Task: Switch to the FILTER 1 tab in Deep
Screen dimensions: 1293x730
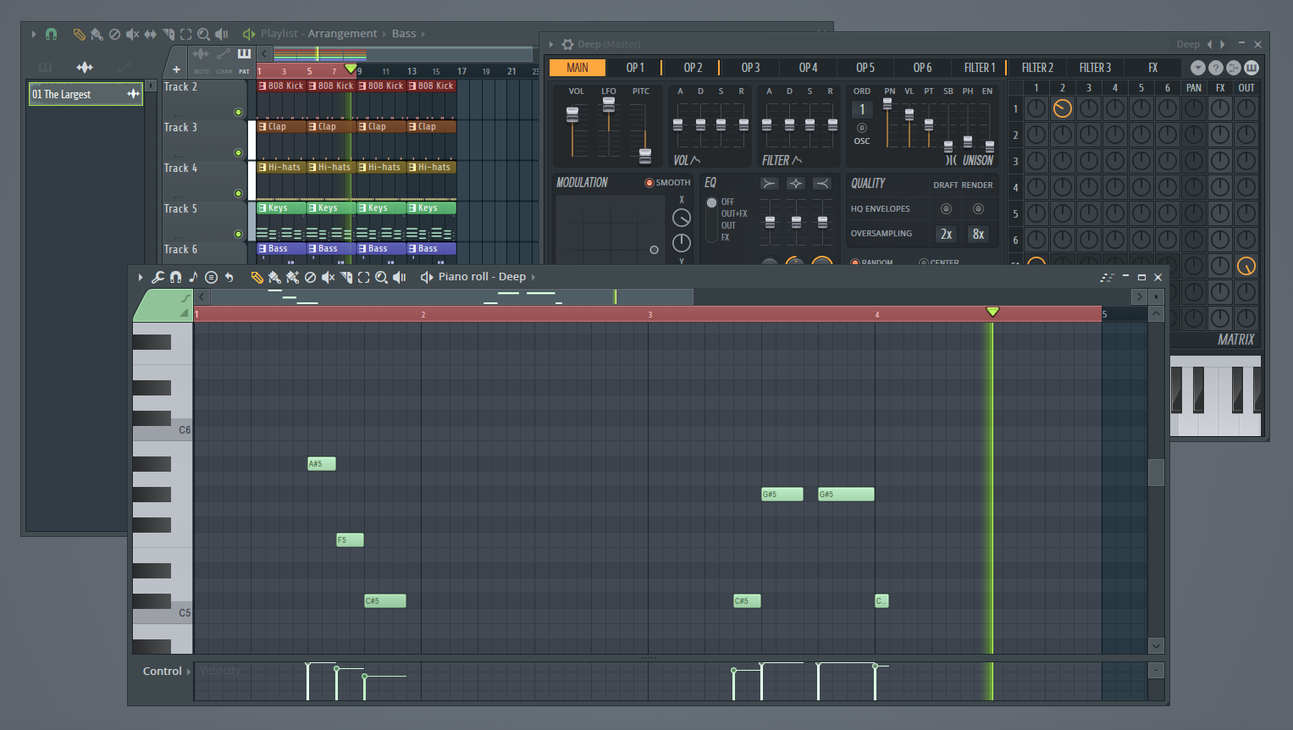Action: click(980, 67)
